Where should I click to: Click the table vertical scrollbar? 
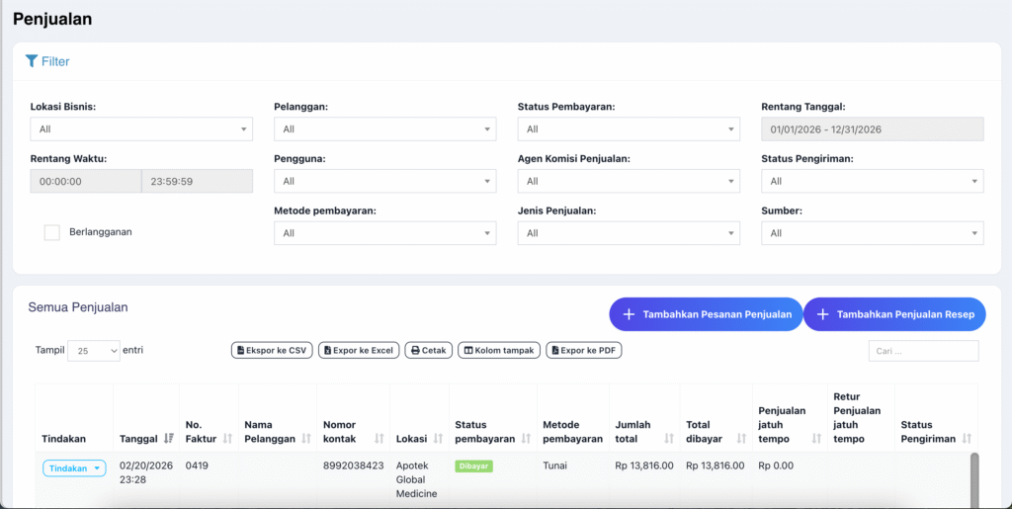(974, 479)
